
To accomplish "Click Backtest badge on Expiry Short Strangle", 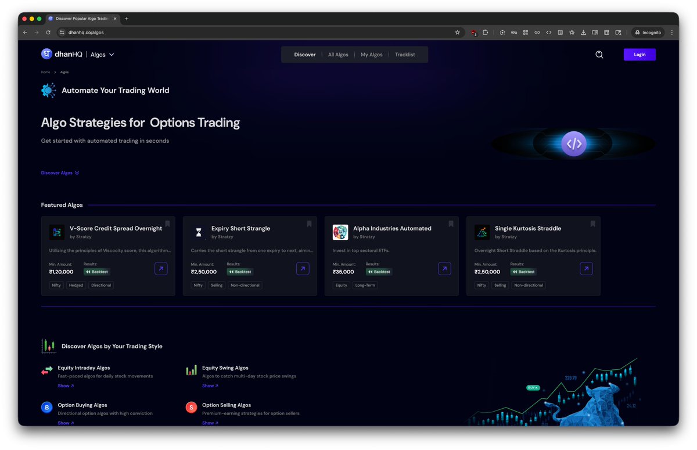I will [240, 272].
